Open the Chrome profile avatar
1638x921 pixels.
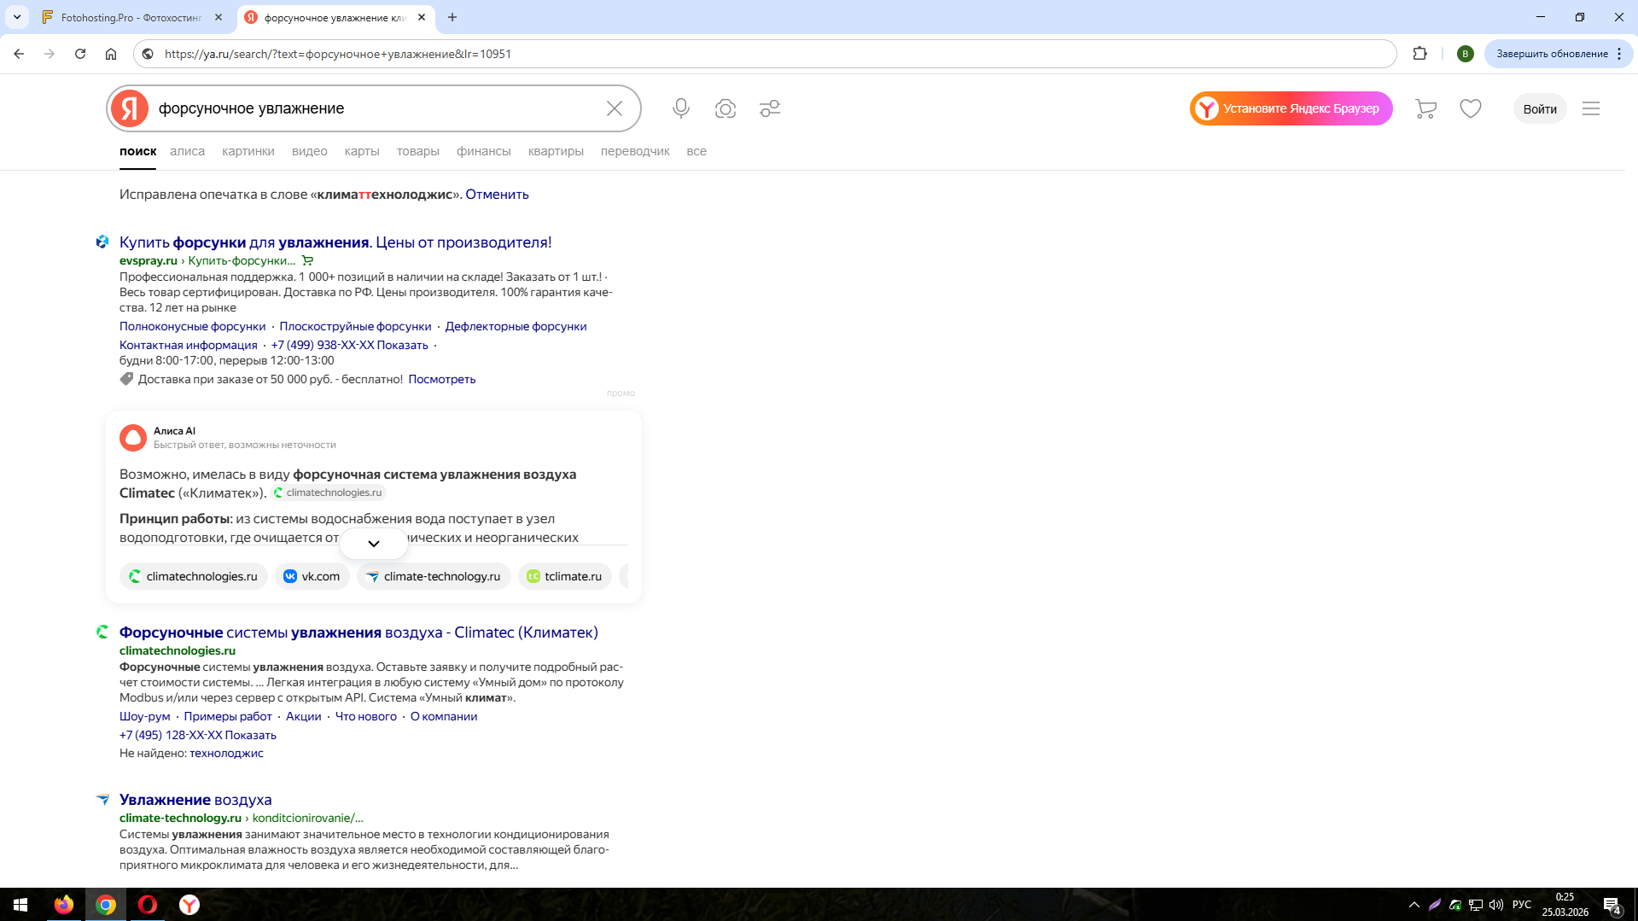pos(1466,54)
